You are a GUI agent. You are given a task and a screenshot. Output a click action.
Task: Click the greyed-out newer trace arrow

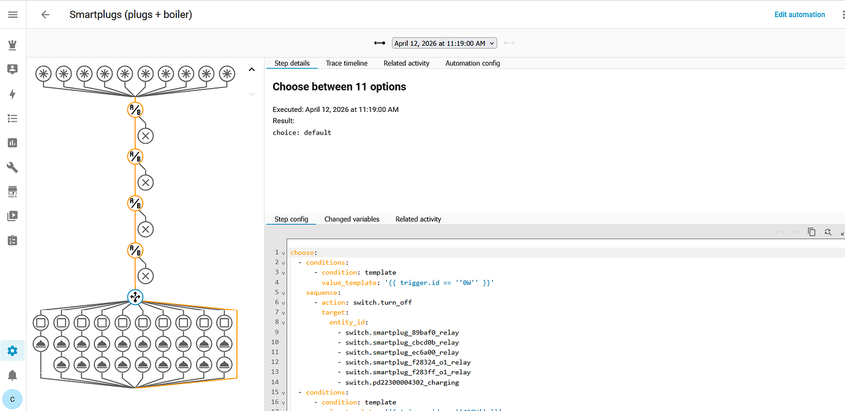(x=509, y=43)
